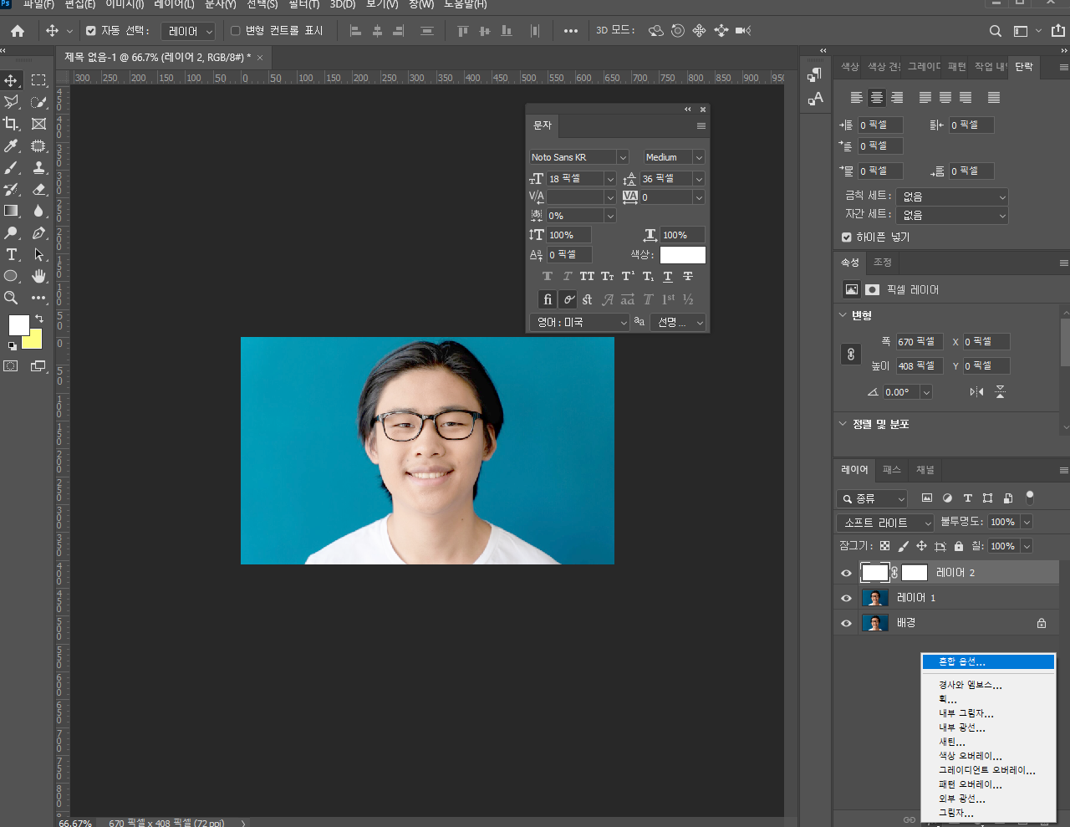
Task: Select the Hand tool
Action: click(x=38, y=276)
